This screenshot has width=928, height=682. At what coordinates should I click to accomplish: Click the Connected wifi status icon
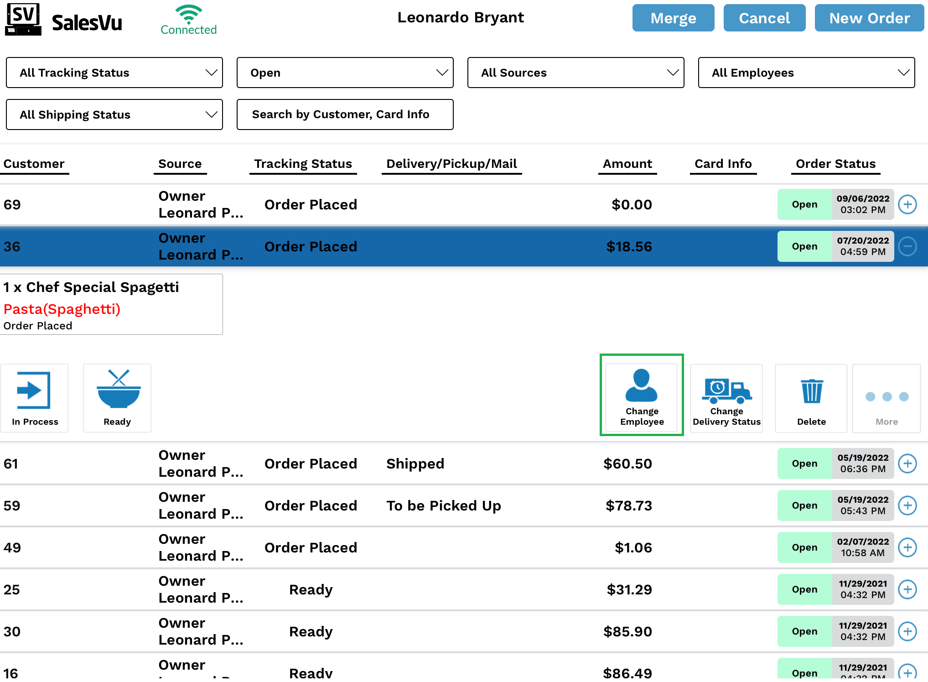click(188, 19)
